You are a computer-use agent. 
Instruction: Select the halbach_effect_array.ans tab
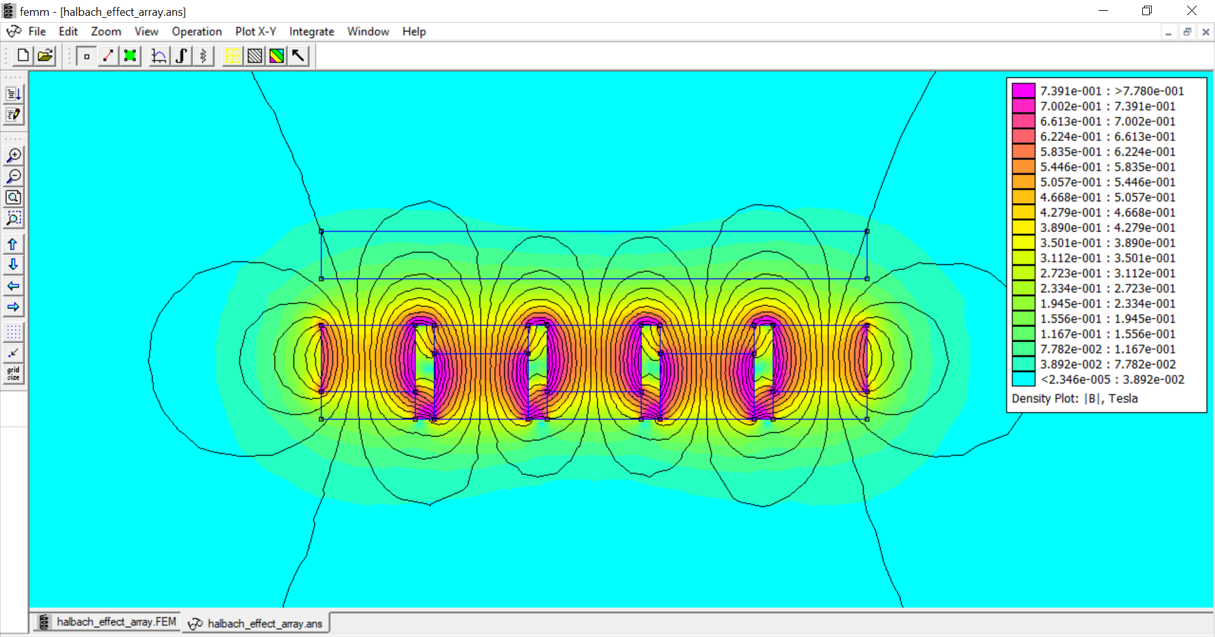pos(256,624)
